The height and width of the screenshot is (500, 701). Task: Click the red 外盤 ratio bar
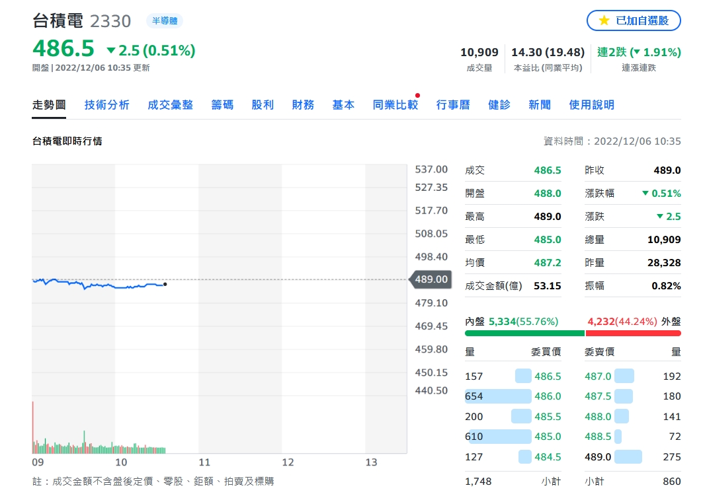pyautogui.click(x=633, y=333)
